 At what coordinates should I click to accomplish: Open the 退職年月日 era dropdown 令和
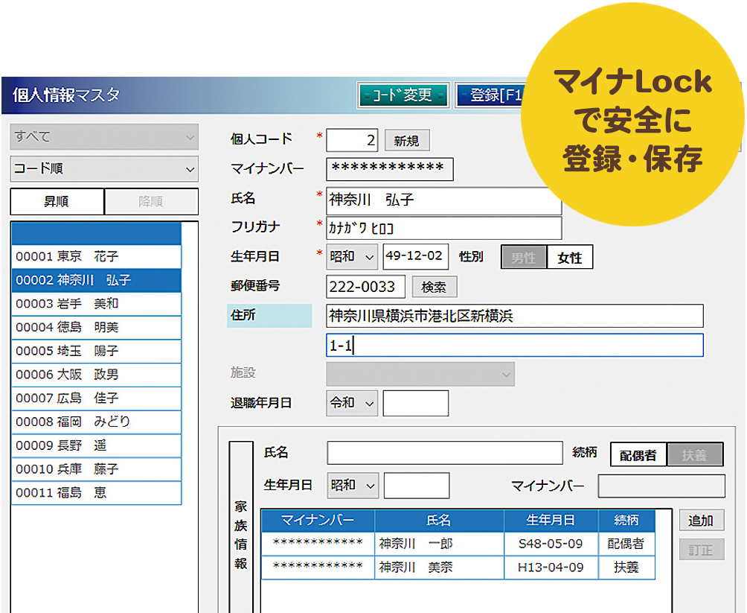point(353,403)
